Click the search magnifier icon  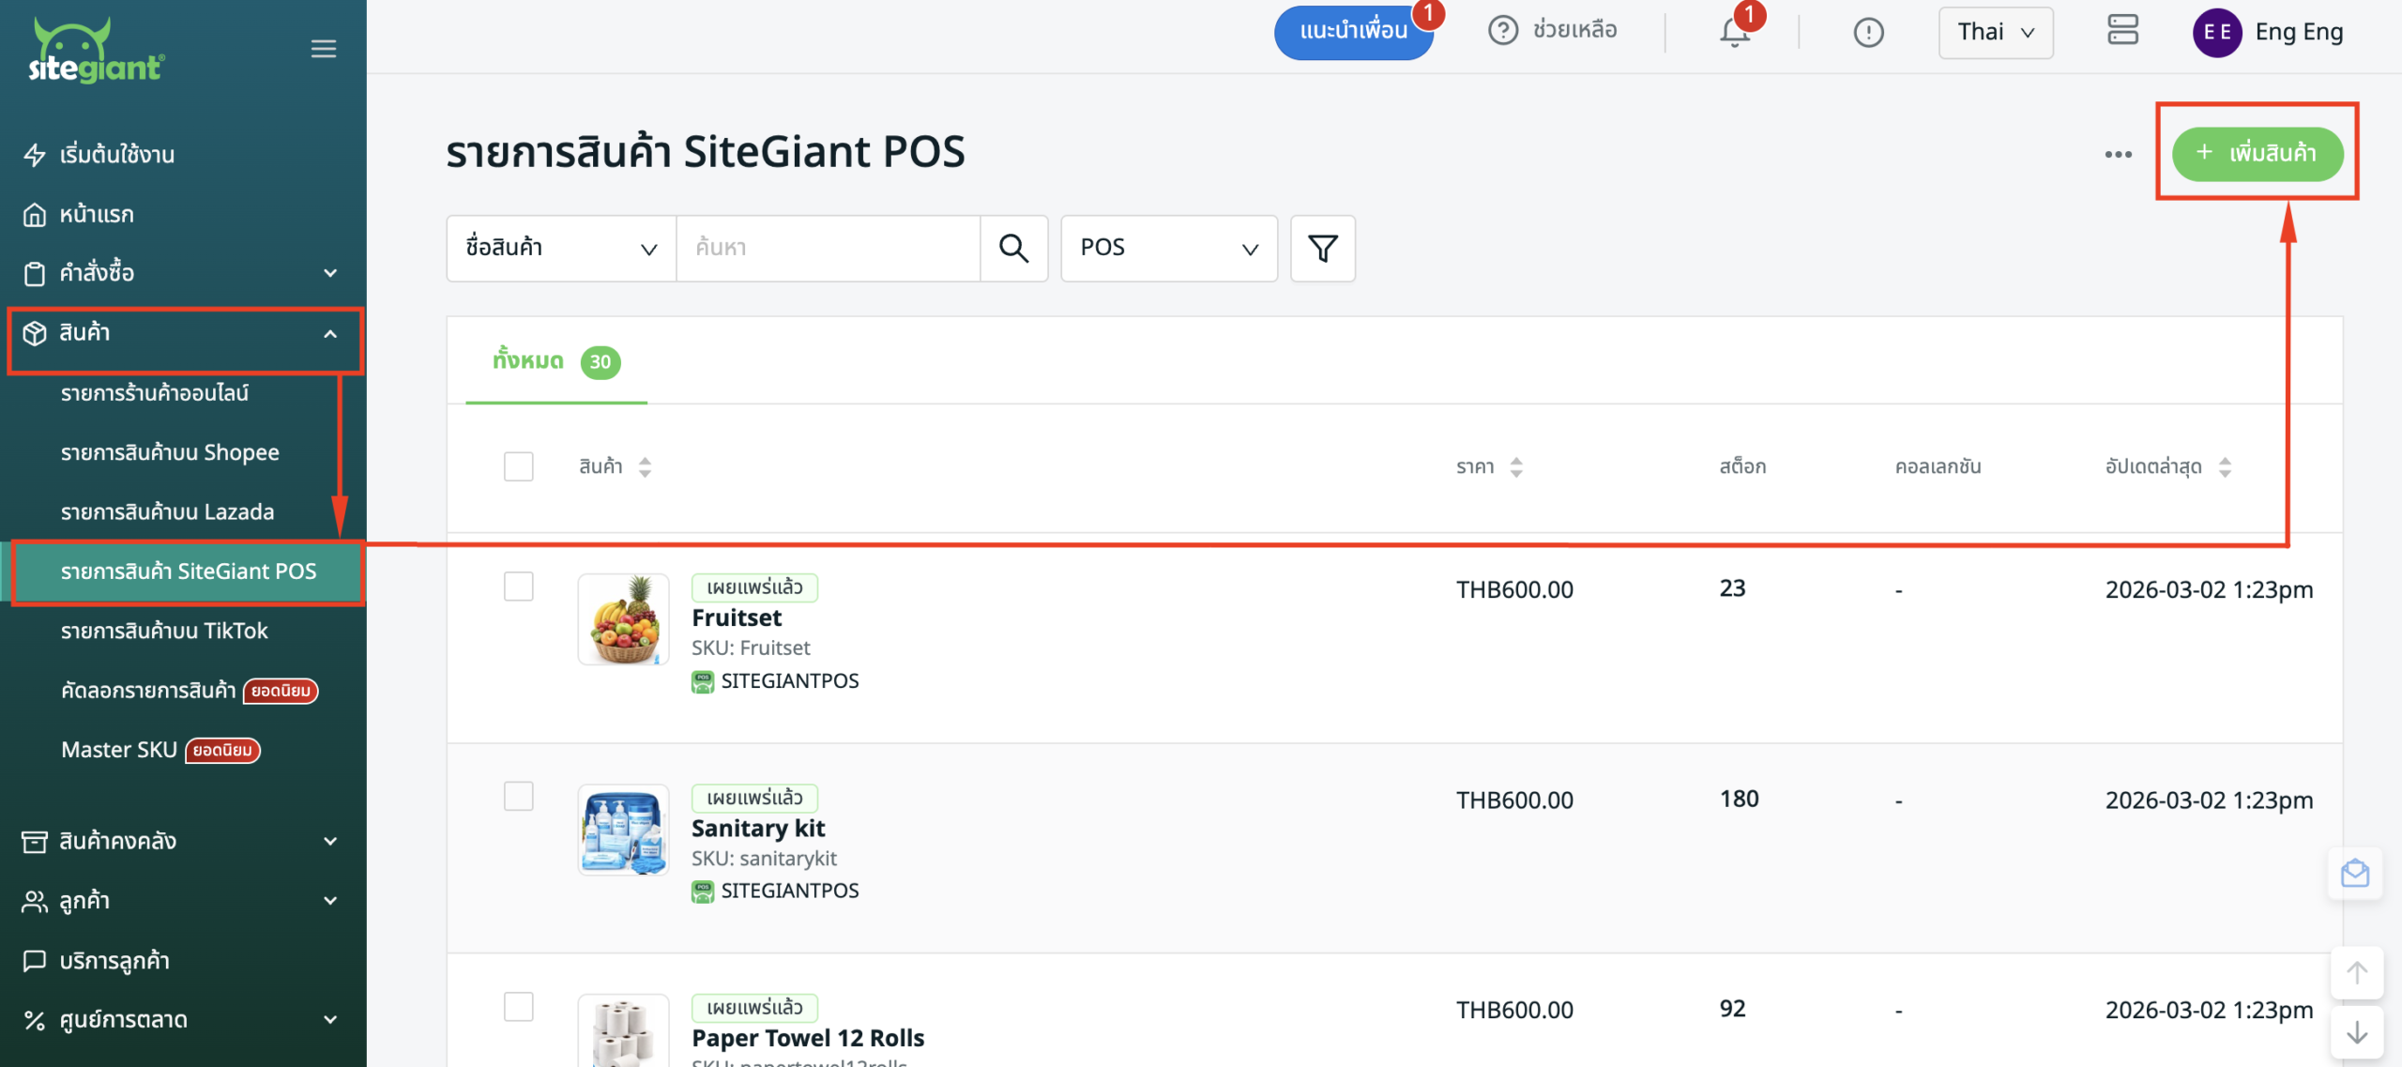[x=1013, y=249]
